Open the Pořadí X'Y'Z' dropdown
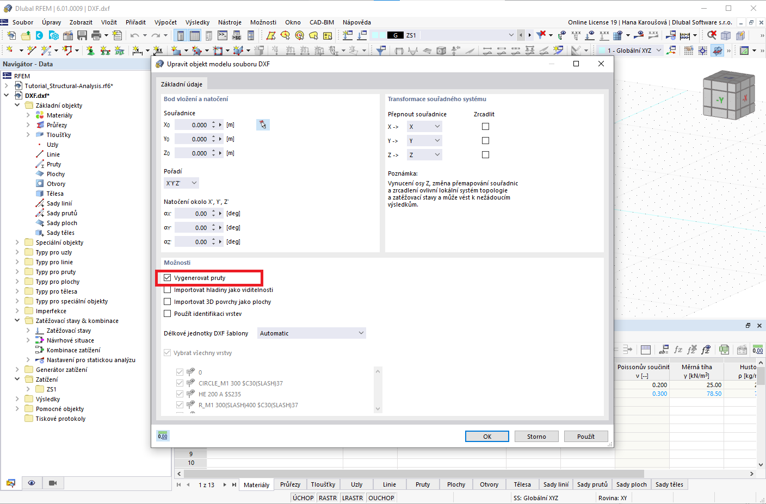This screenshot has width=766, height=504. (x=181, y=183)
